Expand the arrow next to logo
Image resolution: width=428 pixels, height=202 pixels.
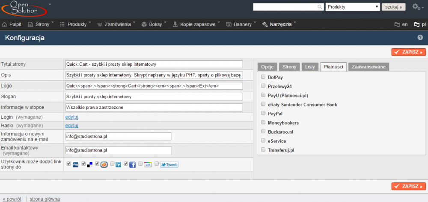(x=50, y=4)
